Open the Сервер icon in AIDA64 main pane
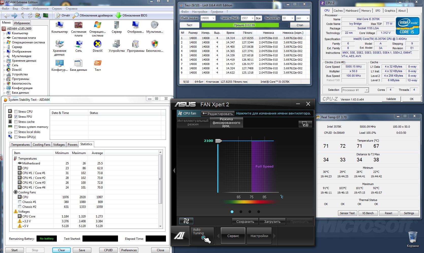The image size is (424, 253). coord(116,27)
